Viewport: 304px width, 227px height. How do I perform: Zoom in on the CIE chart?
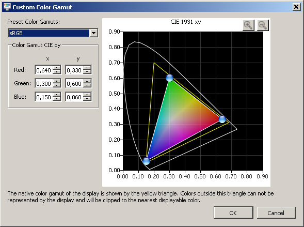point(248,25)
